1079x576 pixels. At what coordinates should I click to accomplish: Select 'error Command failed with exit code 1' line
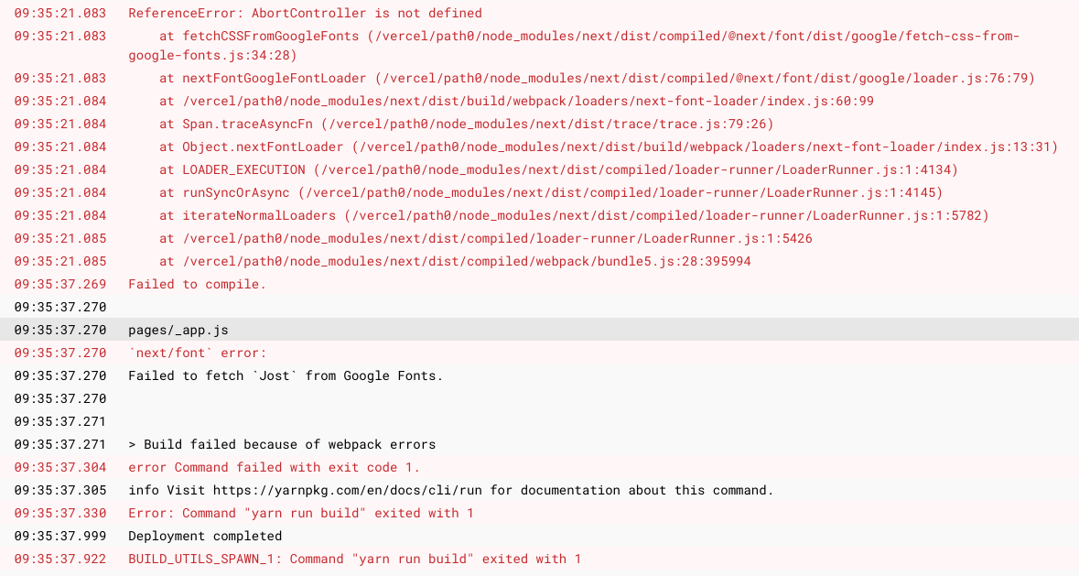[540, 467]
